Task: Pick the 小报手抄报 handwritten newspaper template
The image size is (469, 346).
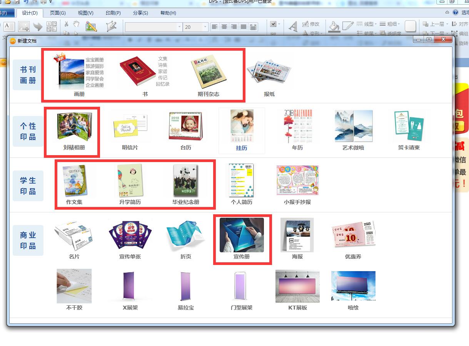Action: coord(297,185)
